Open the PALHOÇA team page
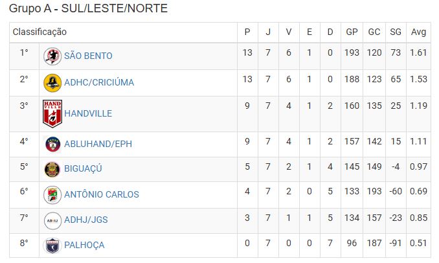Screen dimensions: 439x263 click(x=84, y=245)
